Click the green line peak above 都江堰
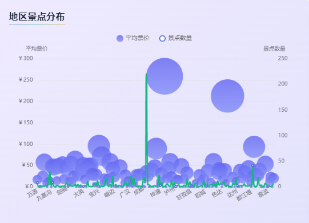Screen dimensions: 309x223 tap(252, 166)
